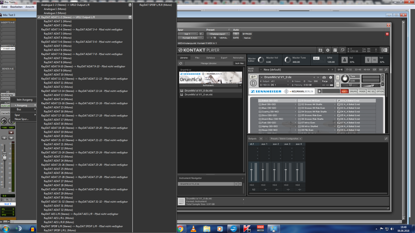Click the add output plus button
The height and width of the screenshot is (233, 415).
[261, 139]
